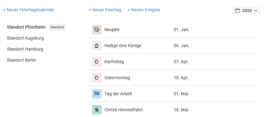The height and width of the screenshot is (117, 264).
Task: Click the blue Tag der Arbeit icon
Action: click(x=97, y=94)
